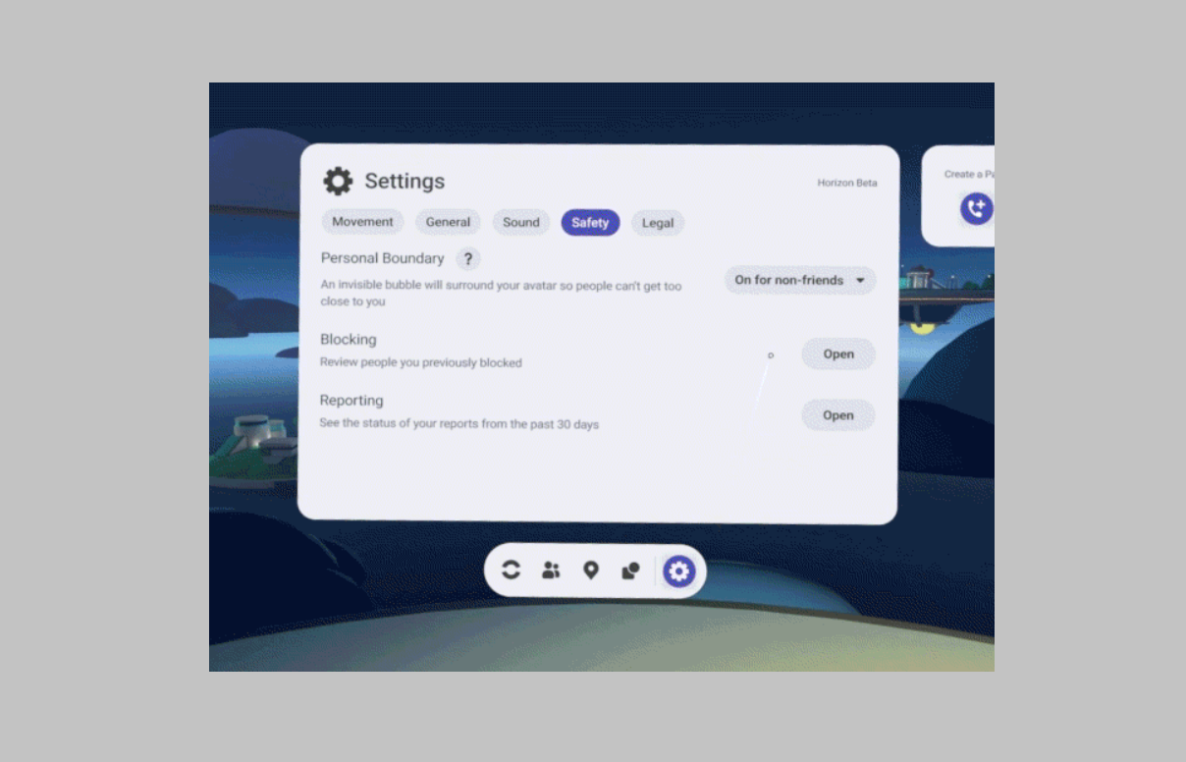This screenshot has width=1186, height=762.
Task: Click the Create a Party phone icon
Action: [976, 208]
